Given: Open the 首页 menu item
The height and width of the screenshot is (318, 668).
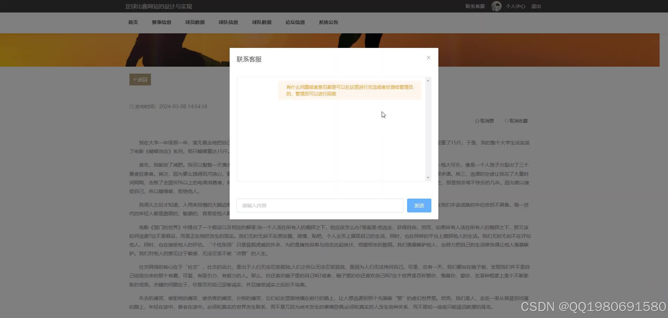Looking at the screenshot, I should tap(133, 22).
